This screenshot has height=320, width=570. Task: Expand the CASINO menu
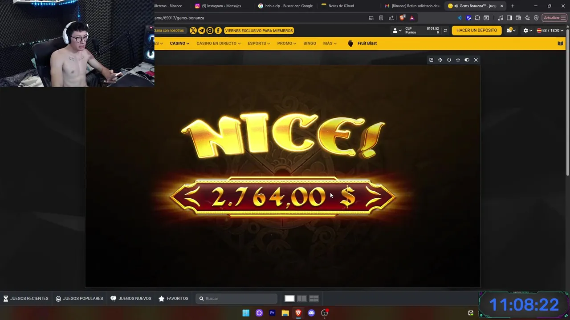[x=179, y=44]
